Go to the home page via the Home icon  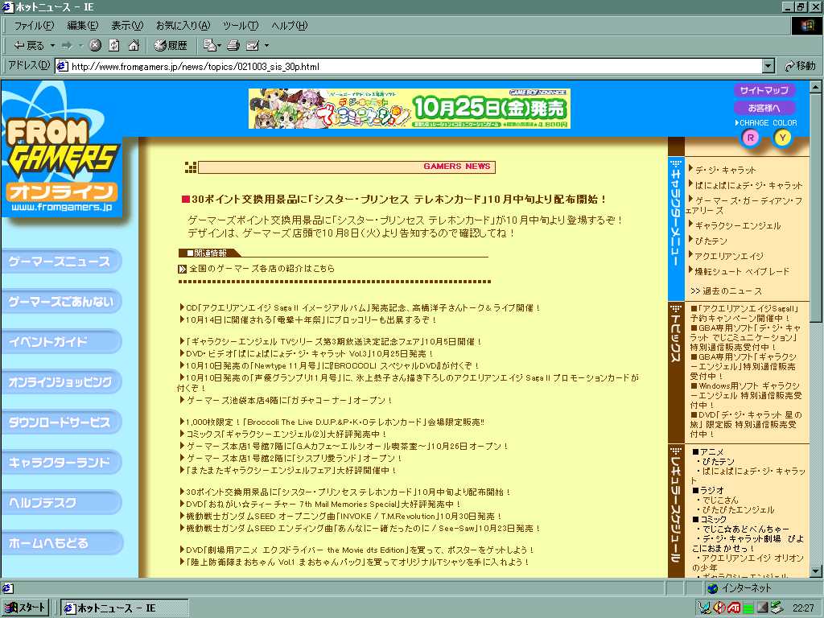pos(134,46)
